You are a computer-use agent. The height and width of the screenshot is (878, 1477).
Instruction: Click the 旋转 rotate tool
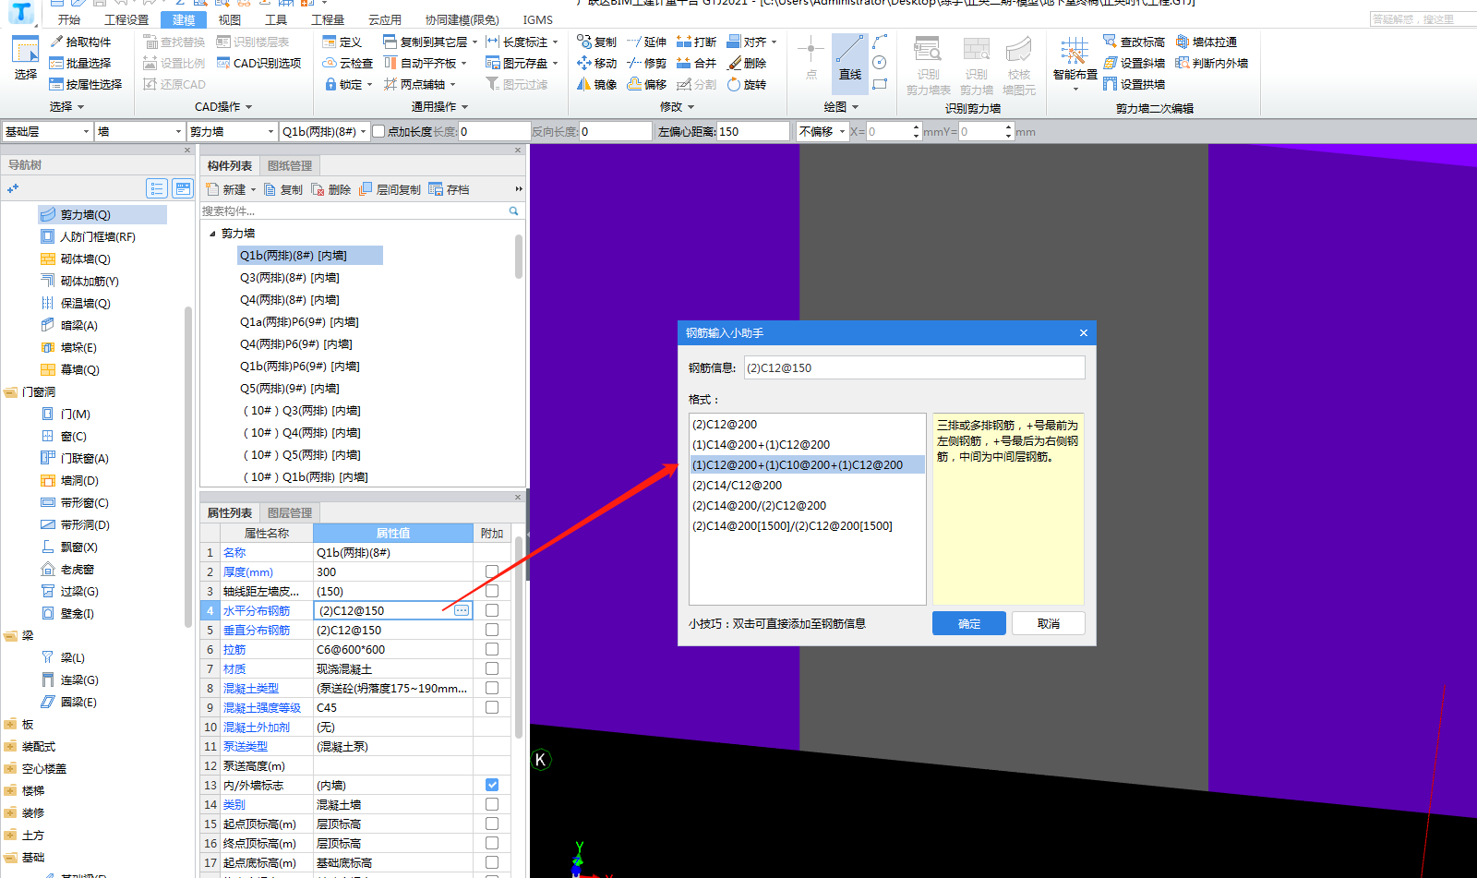coord(747,84)
